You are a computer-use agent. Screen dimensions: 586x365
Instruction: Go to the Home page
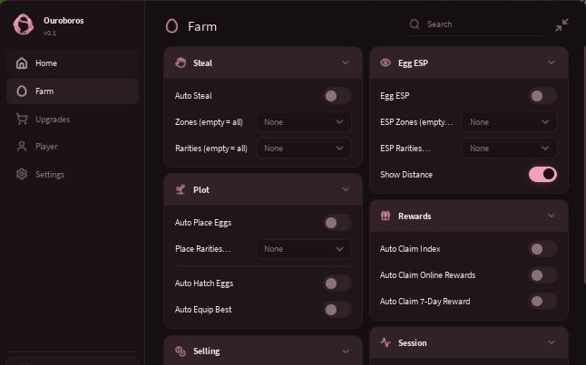click(x=73, y=63)
